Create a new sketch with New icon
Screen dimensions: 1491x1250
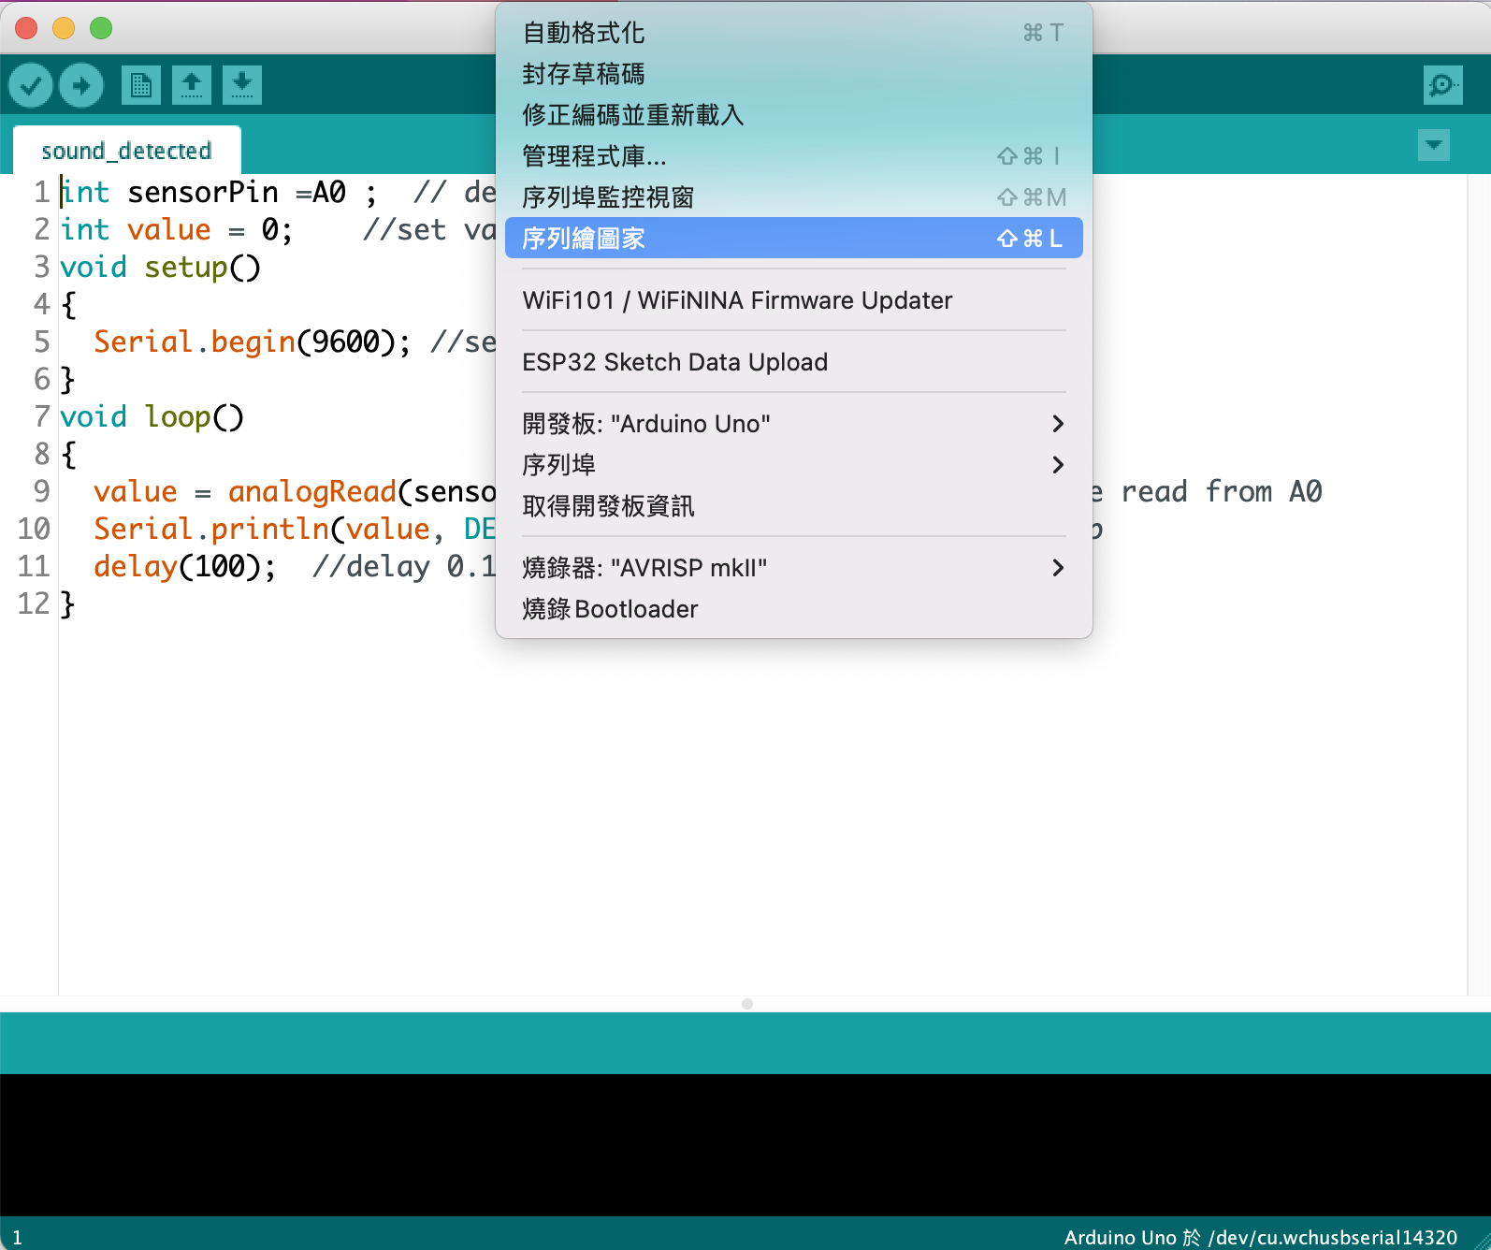(x=141, y=86)
